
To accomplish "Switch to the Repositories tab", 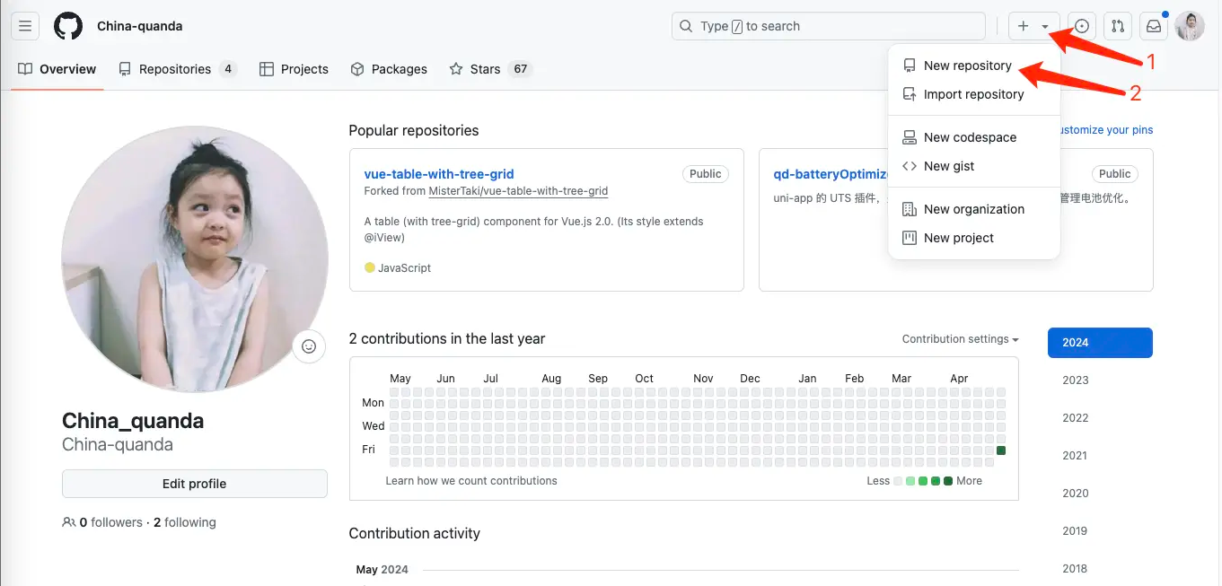I will tap(176, 68).
